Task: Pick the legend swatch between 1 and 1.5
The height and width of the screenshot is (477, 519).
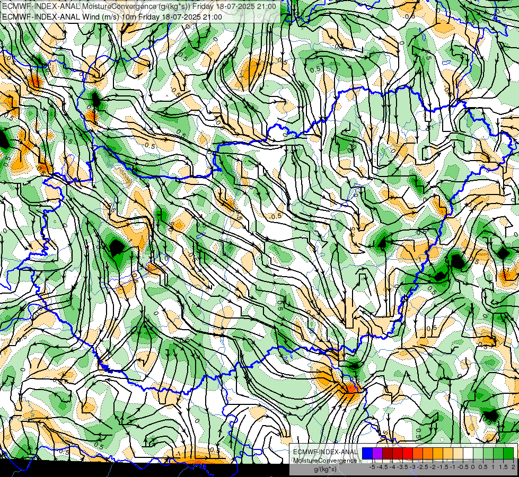Action: [498, 454]
